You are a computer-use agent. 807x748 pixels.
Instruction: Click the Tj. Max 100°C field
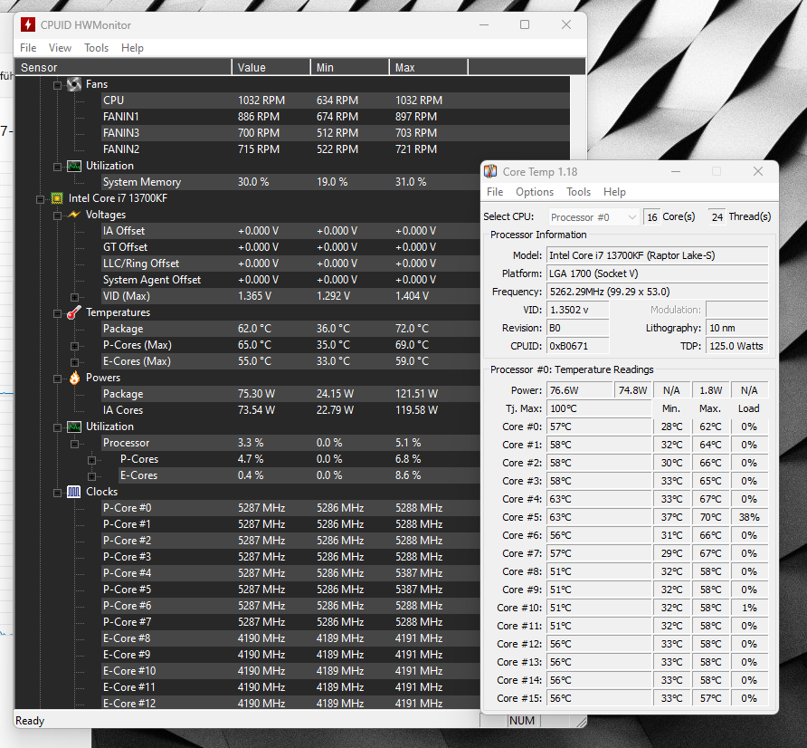pos(599,408)
